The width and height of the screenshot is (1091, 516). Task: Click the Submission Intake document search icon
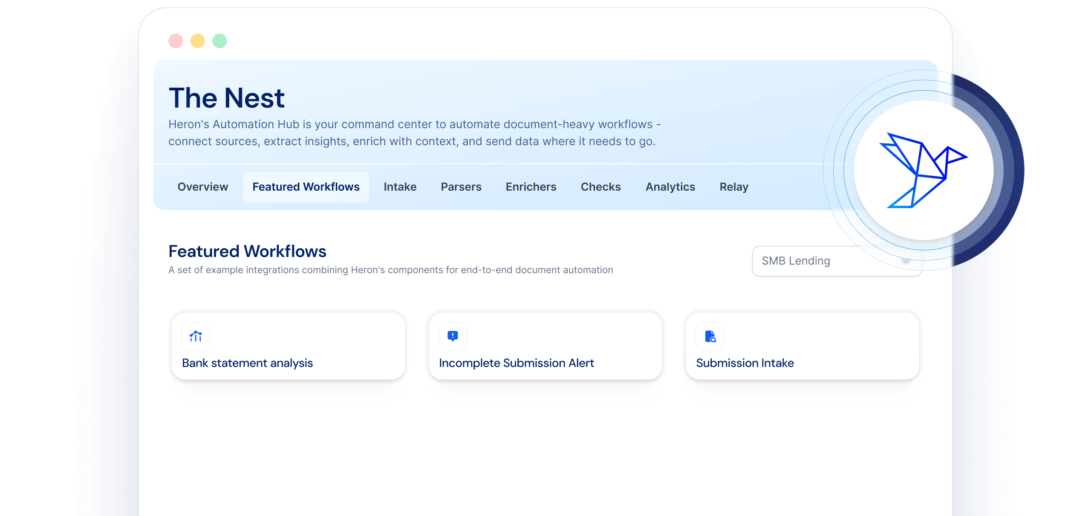[710, 336]
